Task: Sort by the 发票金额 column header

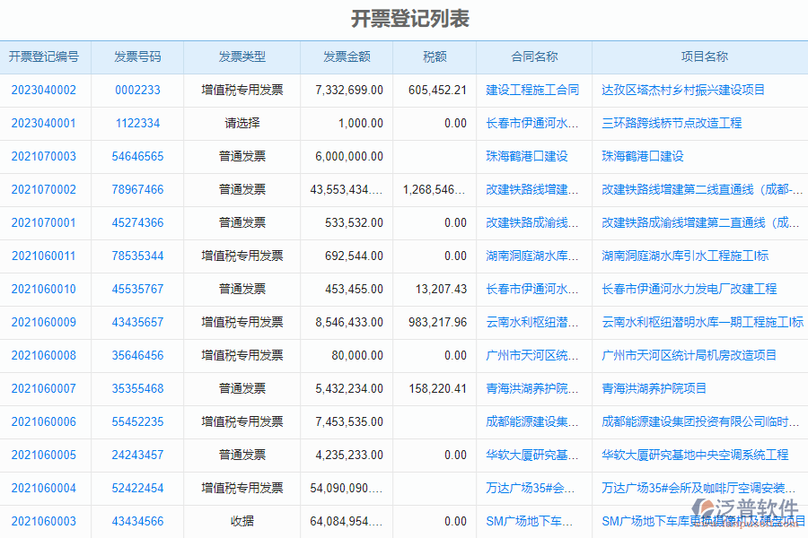Action: (346, 56)
